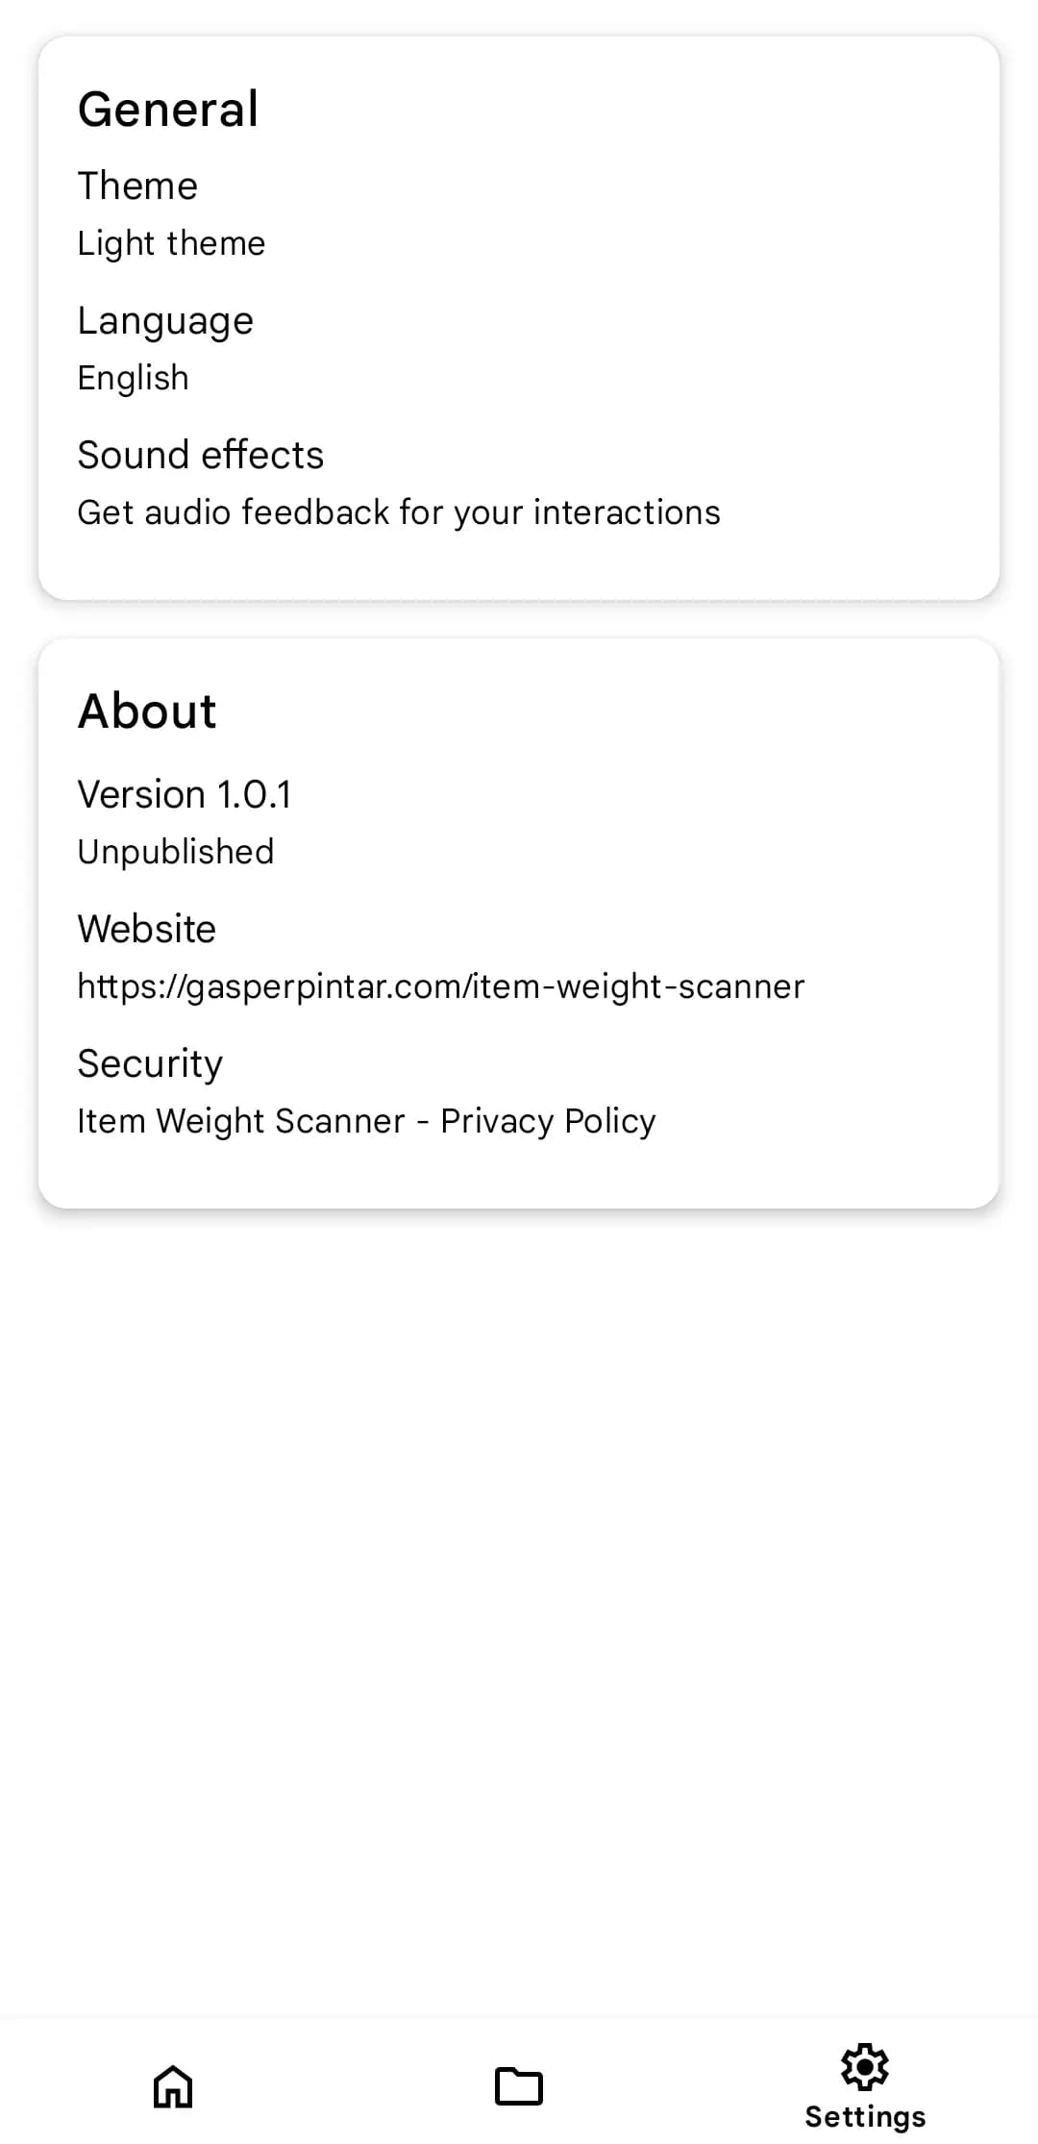This screenshot has width=1038, height=2144.
Task: Tap the English language value text
Action: pos(133,377)
